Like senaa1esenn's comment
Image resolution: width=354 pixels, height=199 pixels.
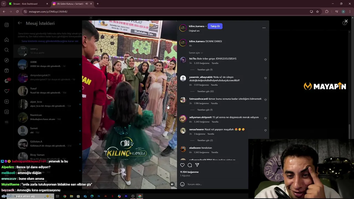(265, 130)
